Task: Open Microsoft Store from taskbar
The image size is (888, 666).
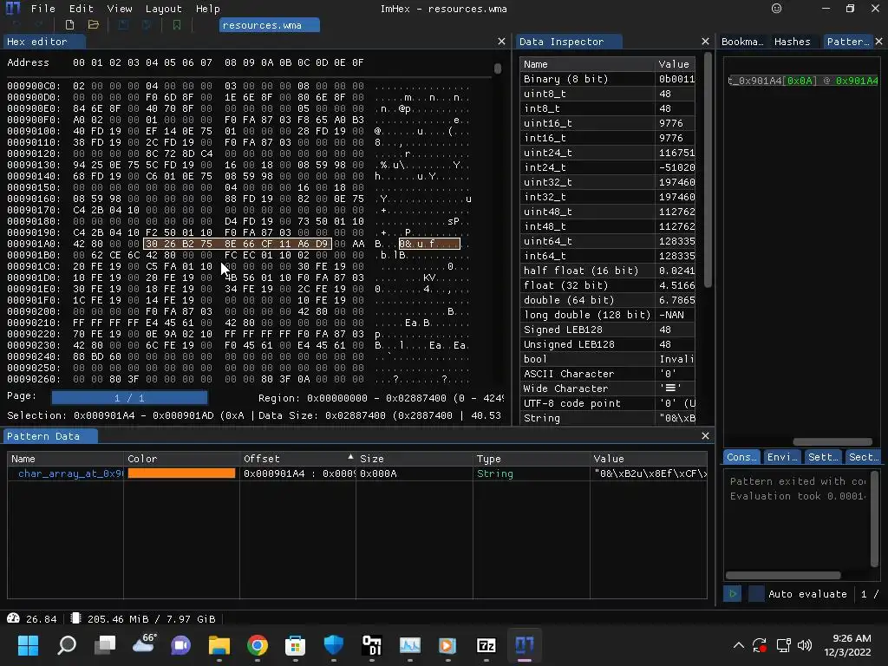Action: (x=295, y=645)
